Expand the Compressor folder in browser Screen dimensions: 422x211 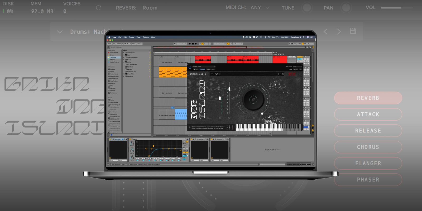tap(123, 53)
